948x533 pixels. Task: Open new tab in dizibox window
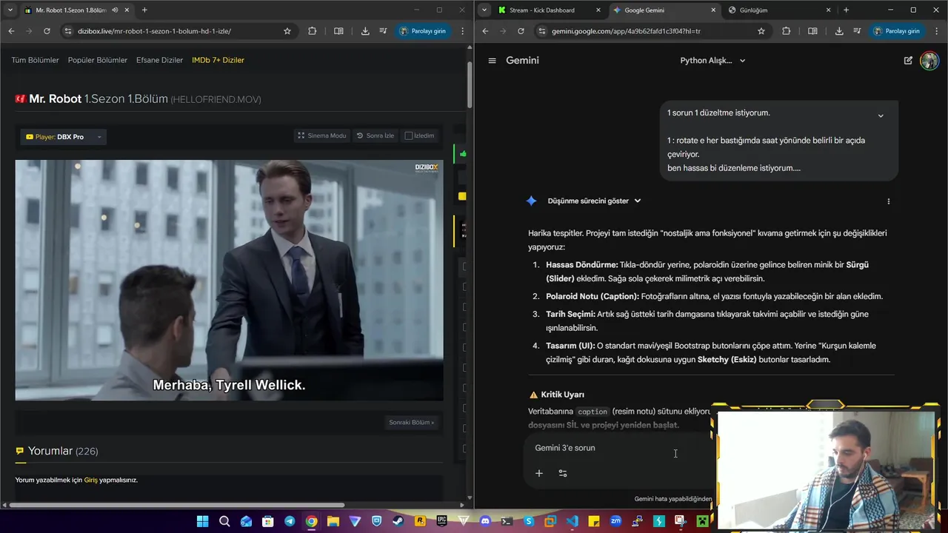point(144,10)
